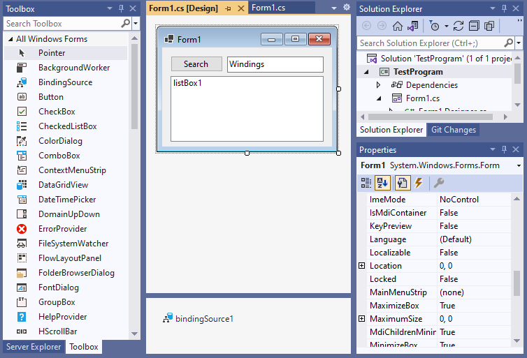Viewport: 527px width, 358px height.
Task: Select the Form1.cs [Design] tab
Action: [183, 8]
